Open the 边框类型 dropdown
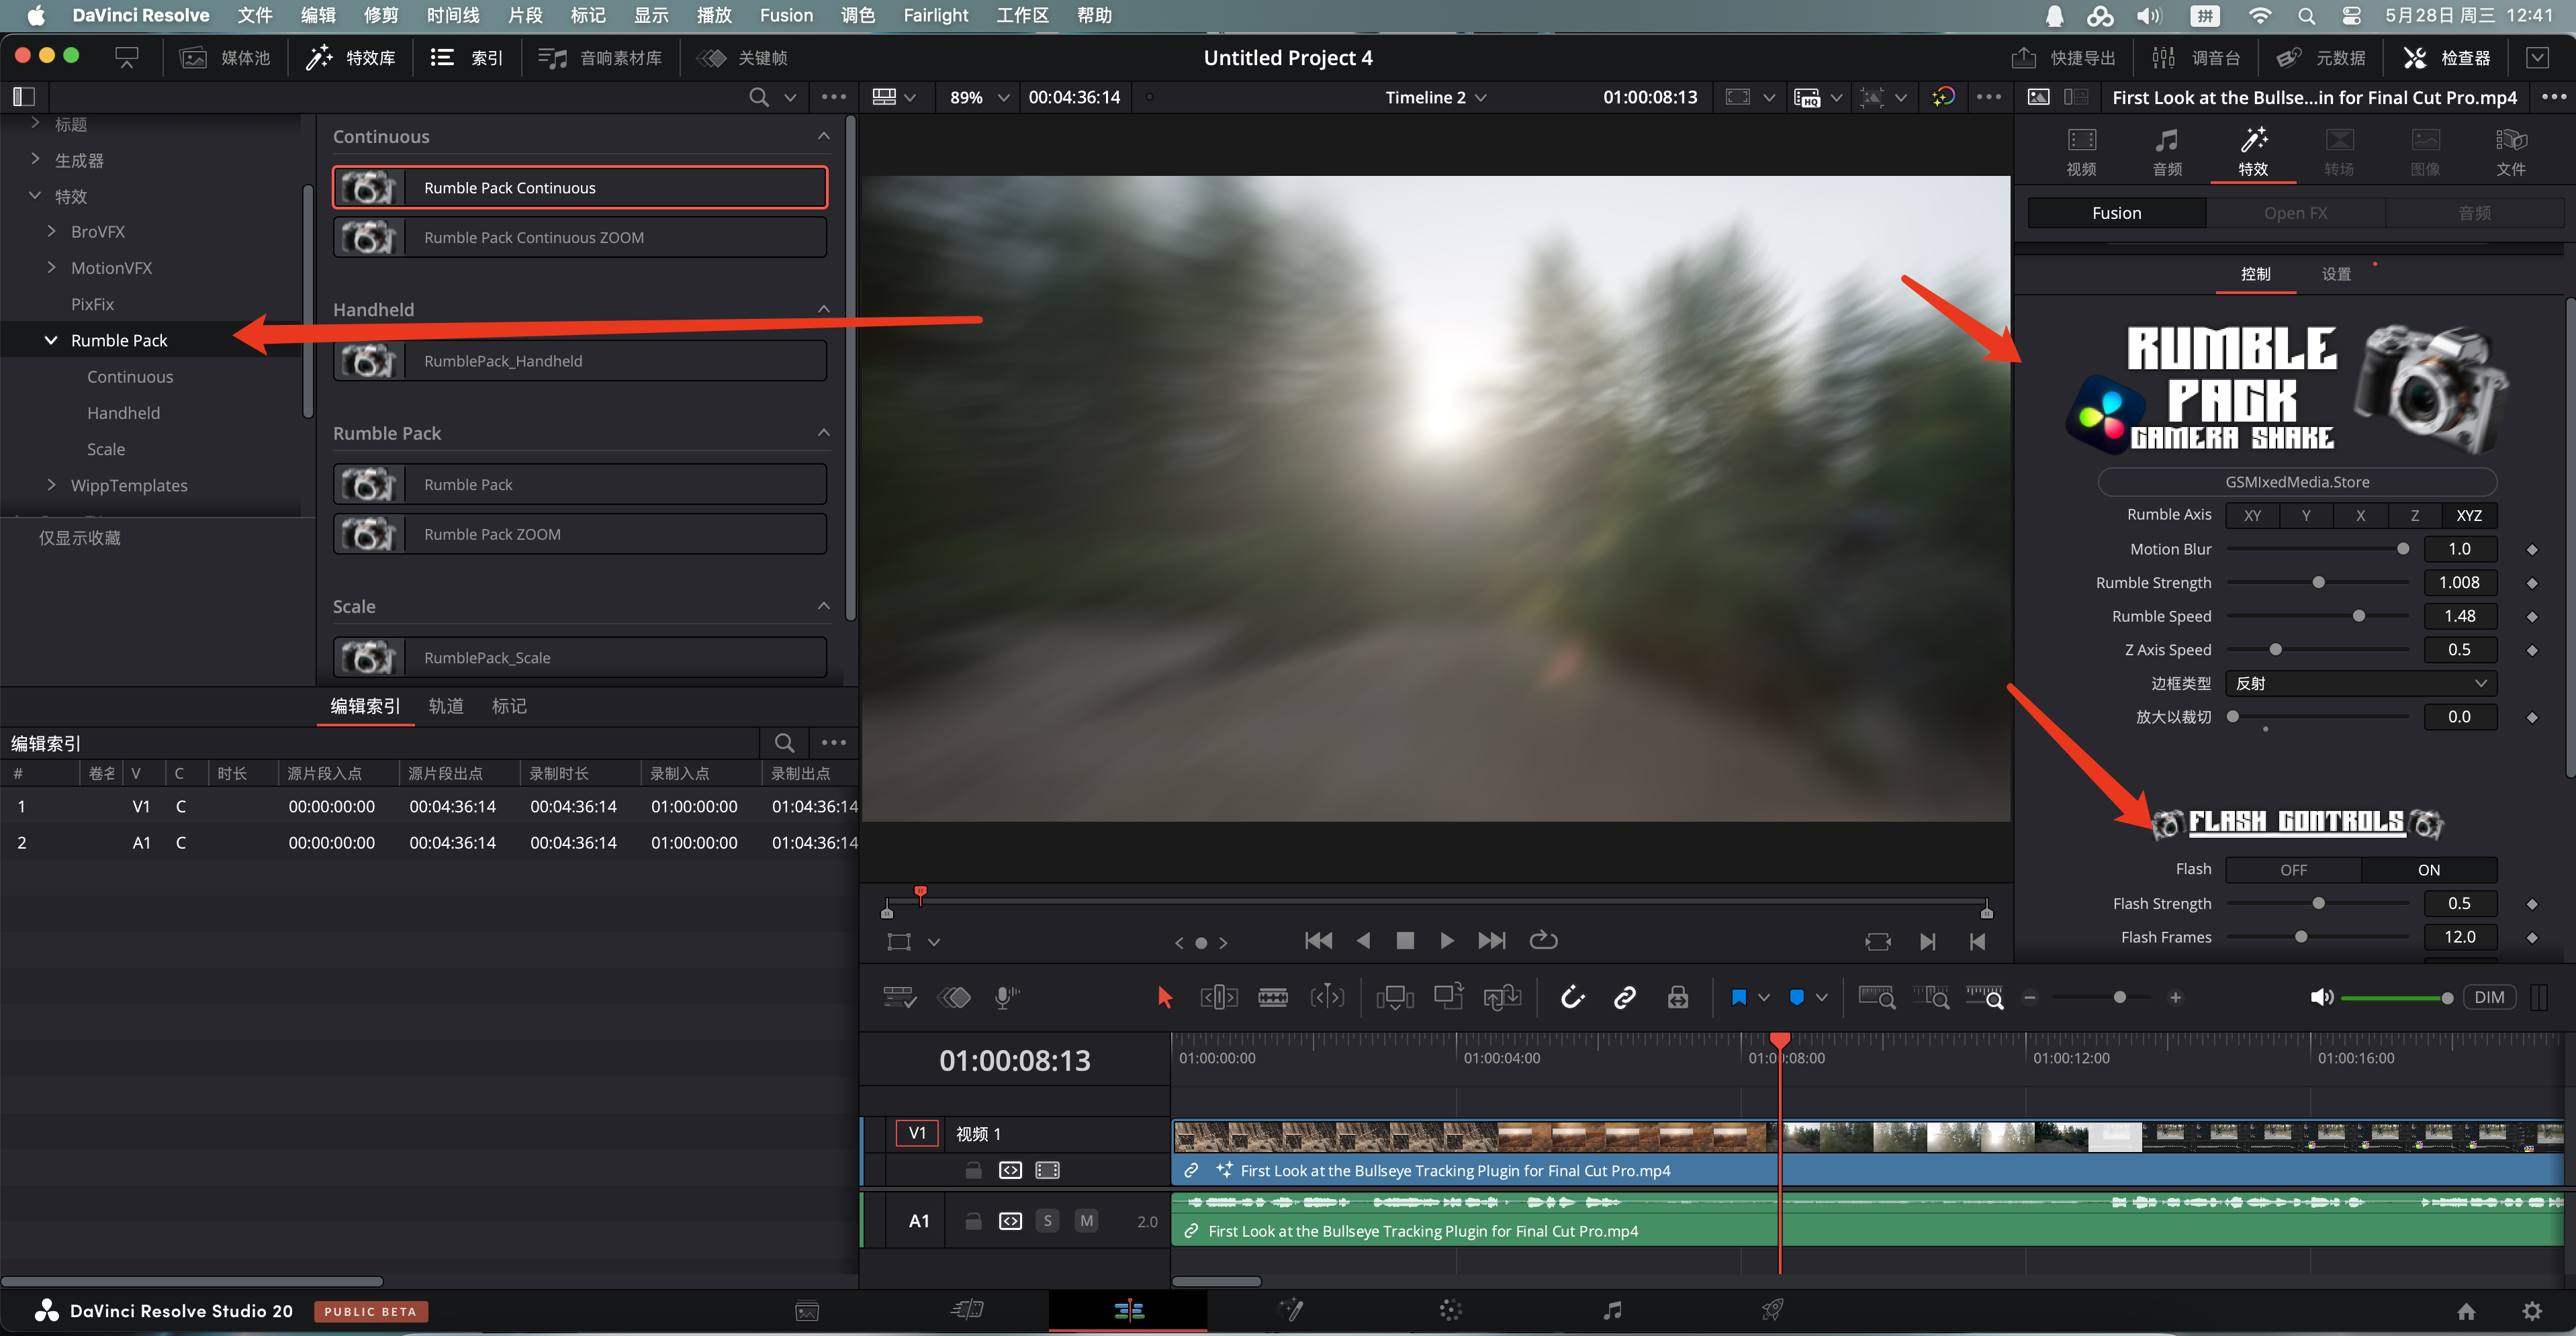This screenshot has width=2576, height=1336. coord(2360,683)
